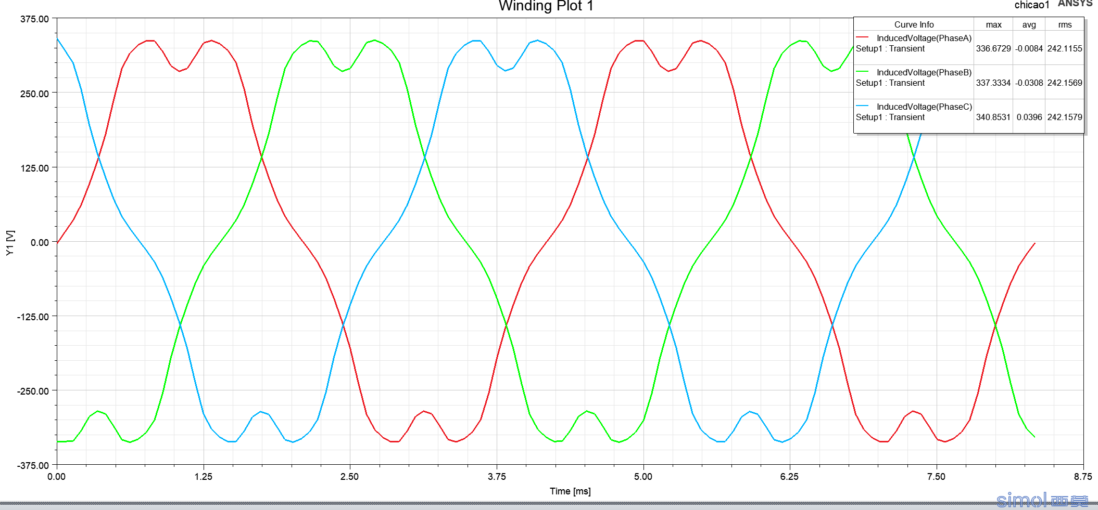This screenshot has width=1098, height=510.
Task: Click the 250.00 Y-axis tick label
Action: click(x=34, y=94)
